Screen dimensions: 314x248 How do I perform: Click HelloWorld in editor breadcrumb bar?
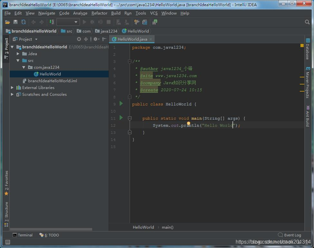(143, 227)
